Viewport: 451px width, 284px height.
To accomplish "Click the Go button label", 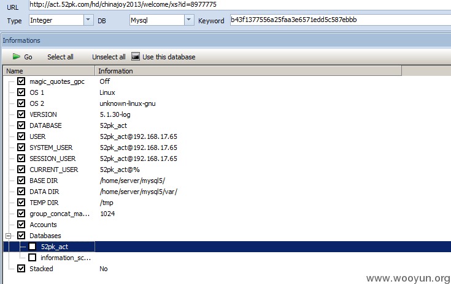I will pyautogui.click(x=28, y=57).
